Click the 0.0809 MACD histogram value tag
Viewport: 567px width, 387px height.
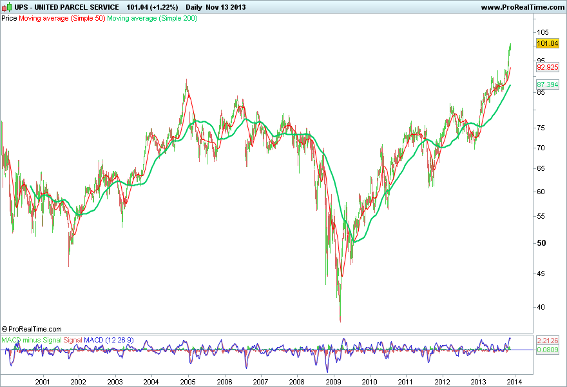[548, 350]
